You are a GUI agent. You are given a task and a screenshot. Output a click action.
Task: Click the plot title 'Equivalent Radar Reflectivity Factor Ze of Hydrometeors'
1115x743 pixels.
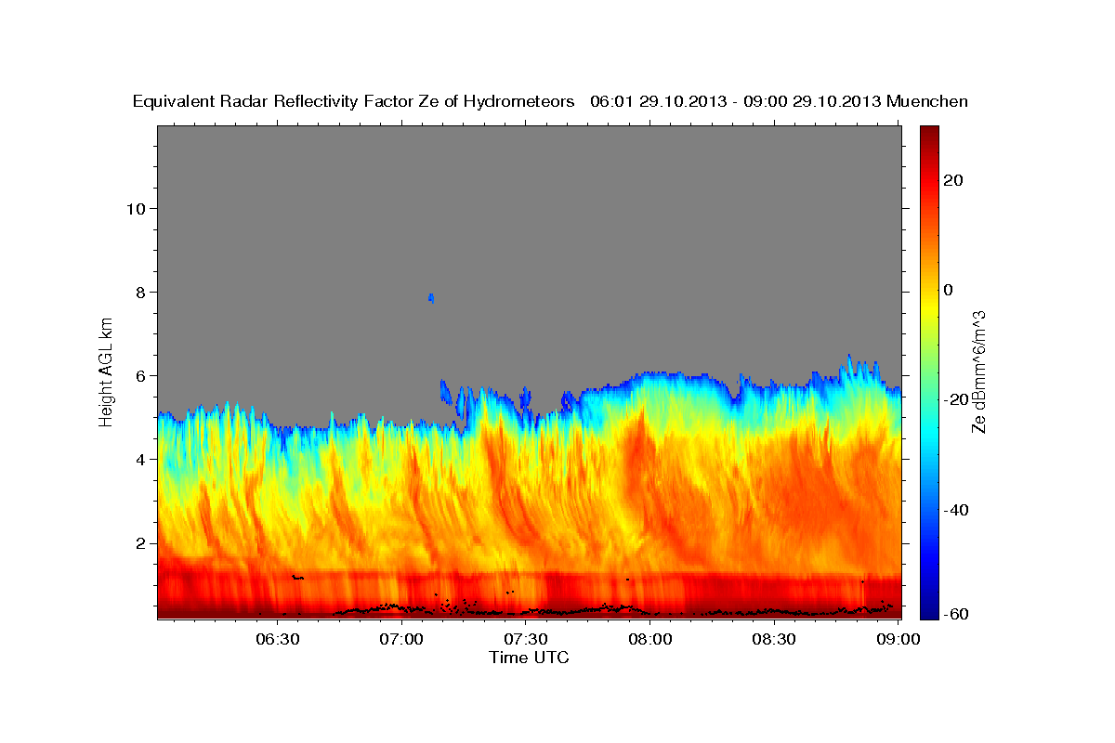[353, 101]
